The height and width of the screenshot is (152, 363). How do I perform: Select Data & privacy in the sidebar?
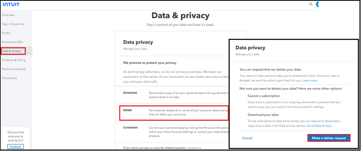click(x=12, y=51)
